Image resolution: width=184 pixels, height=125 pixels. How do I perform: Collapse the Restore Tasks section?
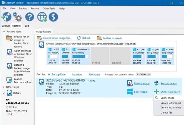[x=4, y=32]
